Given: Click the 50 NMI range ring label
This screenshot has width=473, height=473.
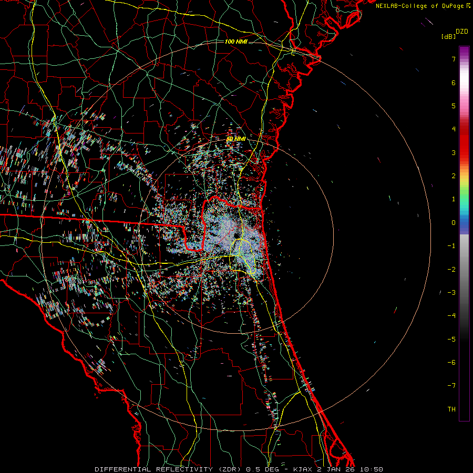Looking at the screenshot, I should coord(236,139).
